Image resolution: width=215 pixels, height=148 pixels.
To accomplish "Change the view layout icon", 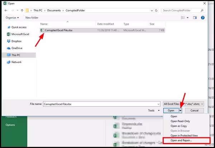I will tap(183, 18).
